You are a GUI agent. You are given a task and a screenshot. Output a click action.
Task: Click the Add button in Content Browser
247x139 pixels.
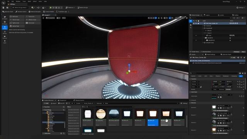[46, 103]
